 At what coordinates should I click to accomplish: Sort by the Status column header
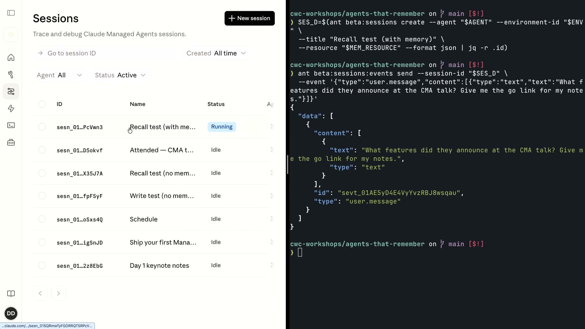(x=216, y=104)
